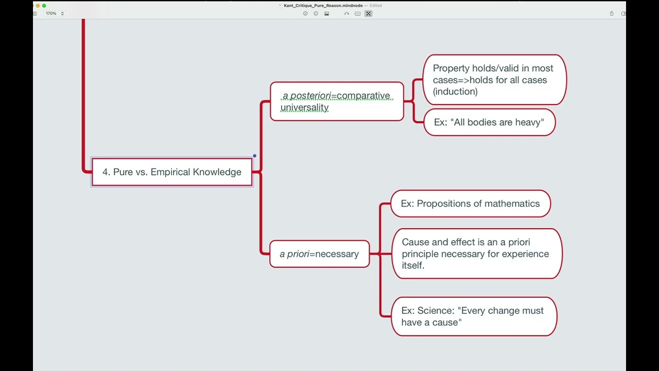Click the add image toolbar icon
This screenshot has width=659, height=371.
click(x=326, y=13)
